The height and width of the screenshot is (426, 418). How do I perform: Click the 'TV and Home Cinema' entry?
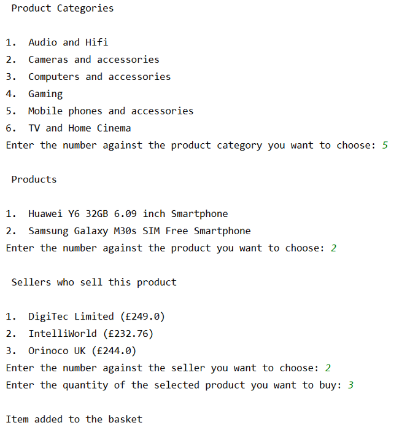point(79,128)
